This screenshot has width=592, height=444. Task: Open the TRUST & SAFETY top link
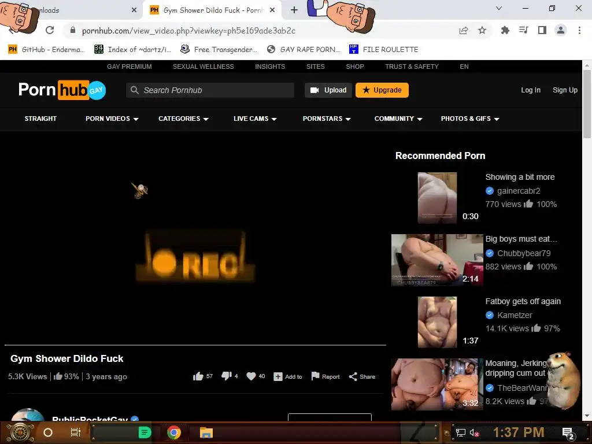tap(412, 66)
